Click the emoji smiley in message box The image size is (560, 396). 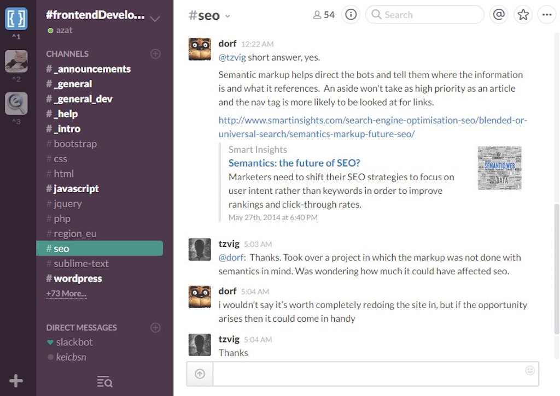529,370
